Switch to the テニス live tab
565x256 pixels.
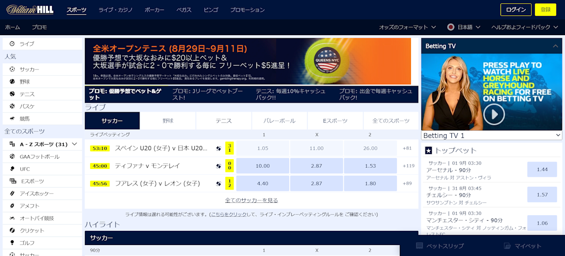click(224, 121)
